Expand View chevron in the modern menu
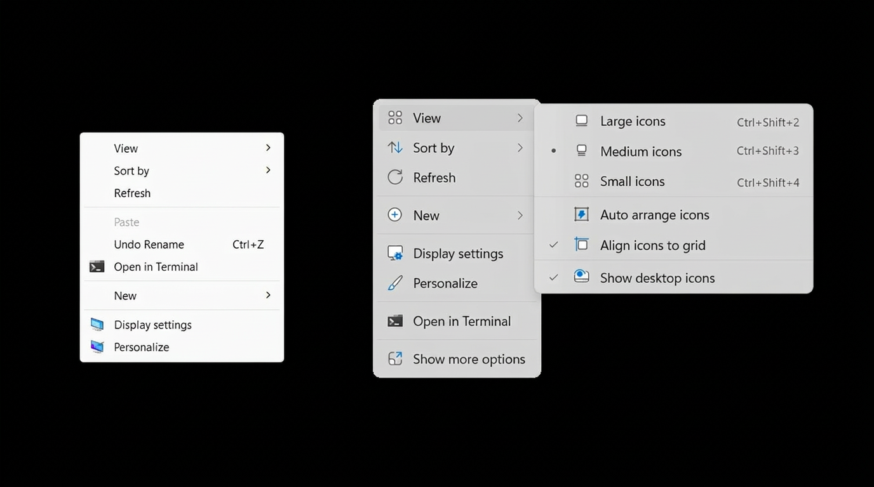The height and width of the screenshot is (487, 874). (x=520, y=118)
